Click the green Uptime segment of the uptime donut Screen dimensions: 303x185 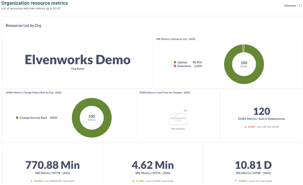(244, 80)
